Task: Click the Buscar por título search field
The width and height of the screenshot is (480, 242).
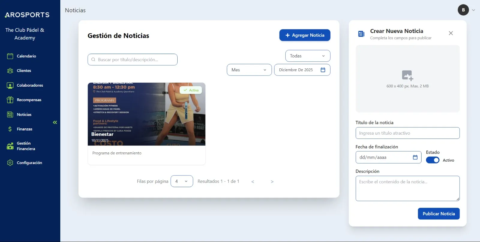Action: coord(133,60)
